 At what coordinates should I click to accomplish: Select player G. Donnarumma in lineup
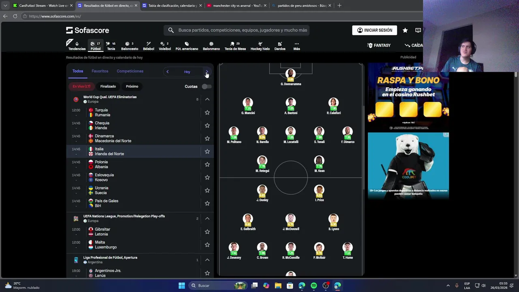290,77
